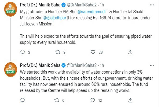Like the tweet with 12 likes
161x107 pixels.
(93, 100)
